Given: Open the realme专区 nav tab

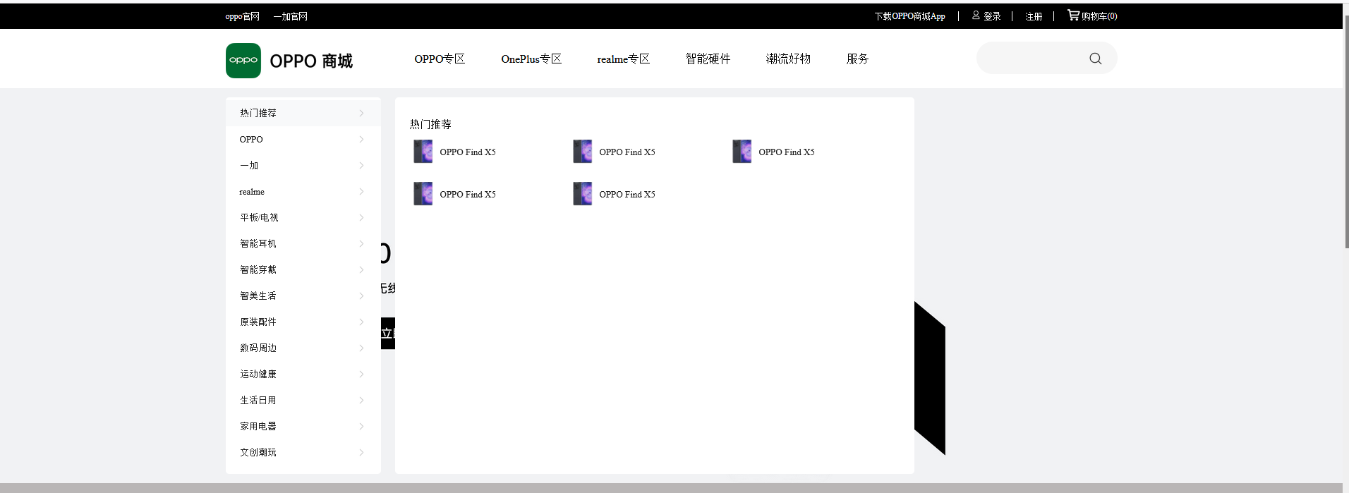Looking at the screenshot, I should point(623,59).
